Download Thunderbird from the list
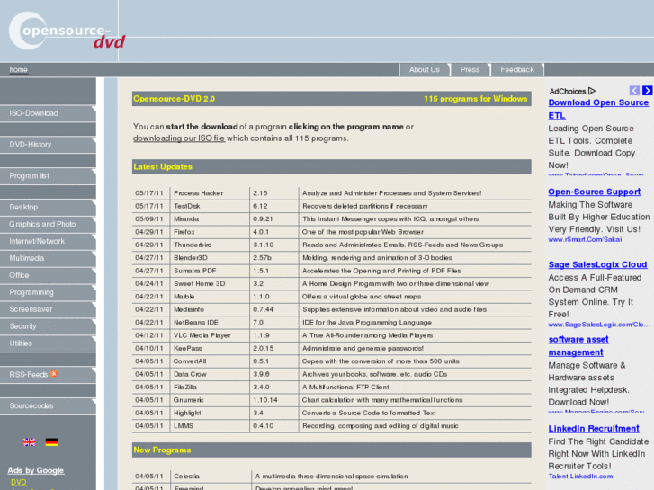Image resolution: width=654 pixels, height=490 pixels. pos(193,245)
